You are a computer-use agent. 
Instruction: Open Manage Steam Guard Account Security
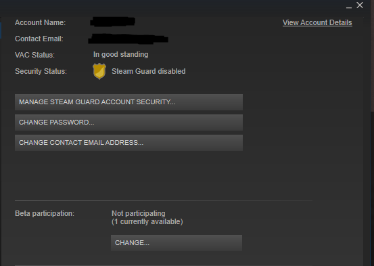128,102
